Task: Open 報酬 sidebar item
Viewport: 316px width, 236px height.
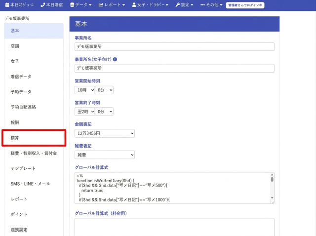Action: click(34, 122)
